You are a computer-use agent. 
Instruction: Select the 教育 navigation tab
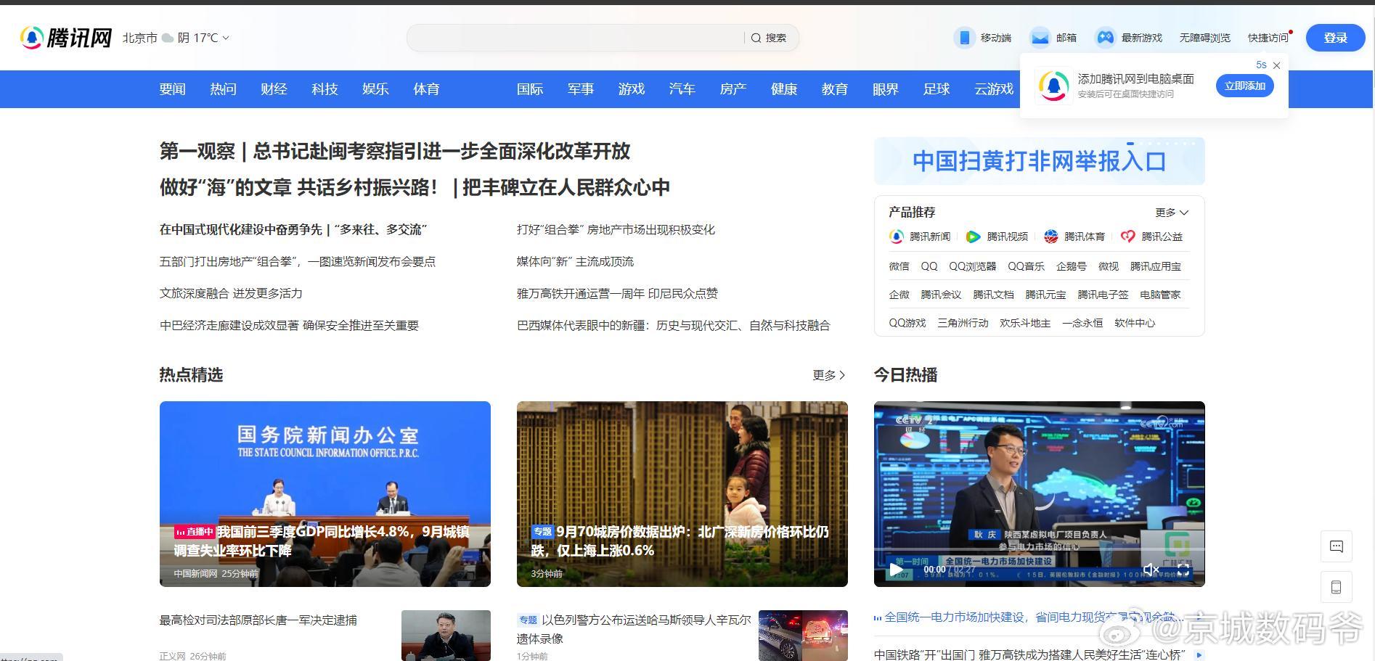pos(835,89)
